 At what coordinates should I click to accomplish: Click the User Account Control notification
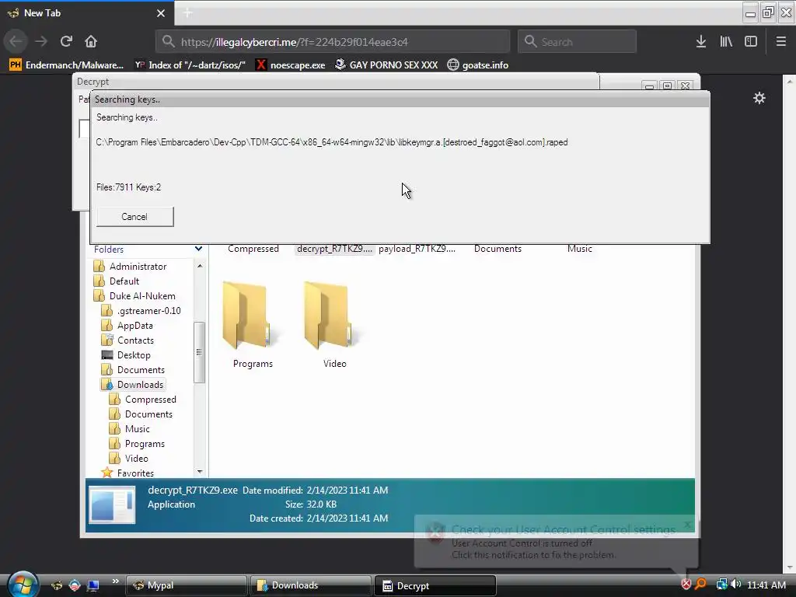pos(556,542)
